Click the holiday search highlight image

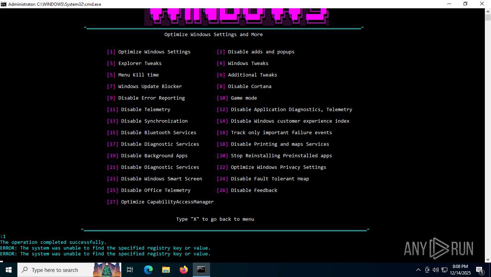tap(107, 270)
